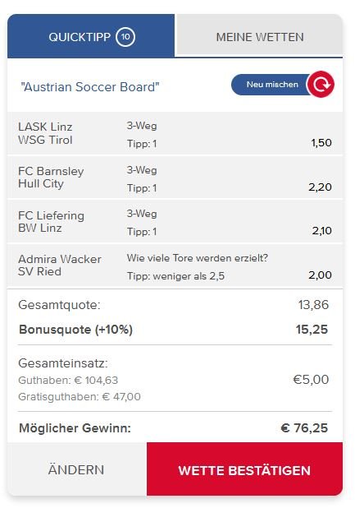Viewport: 355px width, 508px height.
Task: Click the Tipp: weniger als 2,5 text
Action: pos(175,276)
